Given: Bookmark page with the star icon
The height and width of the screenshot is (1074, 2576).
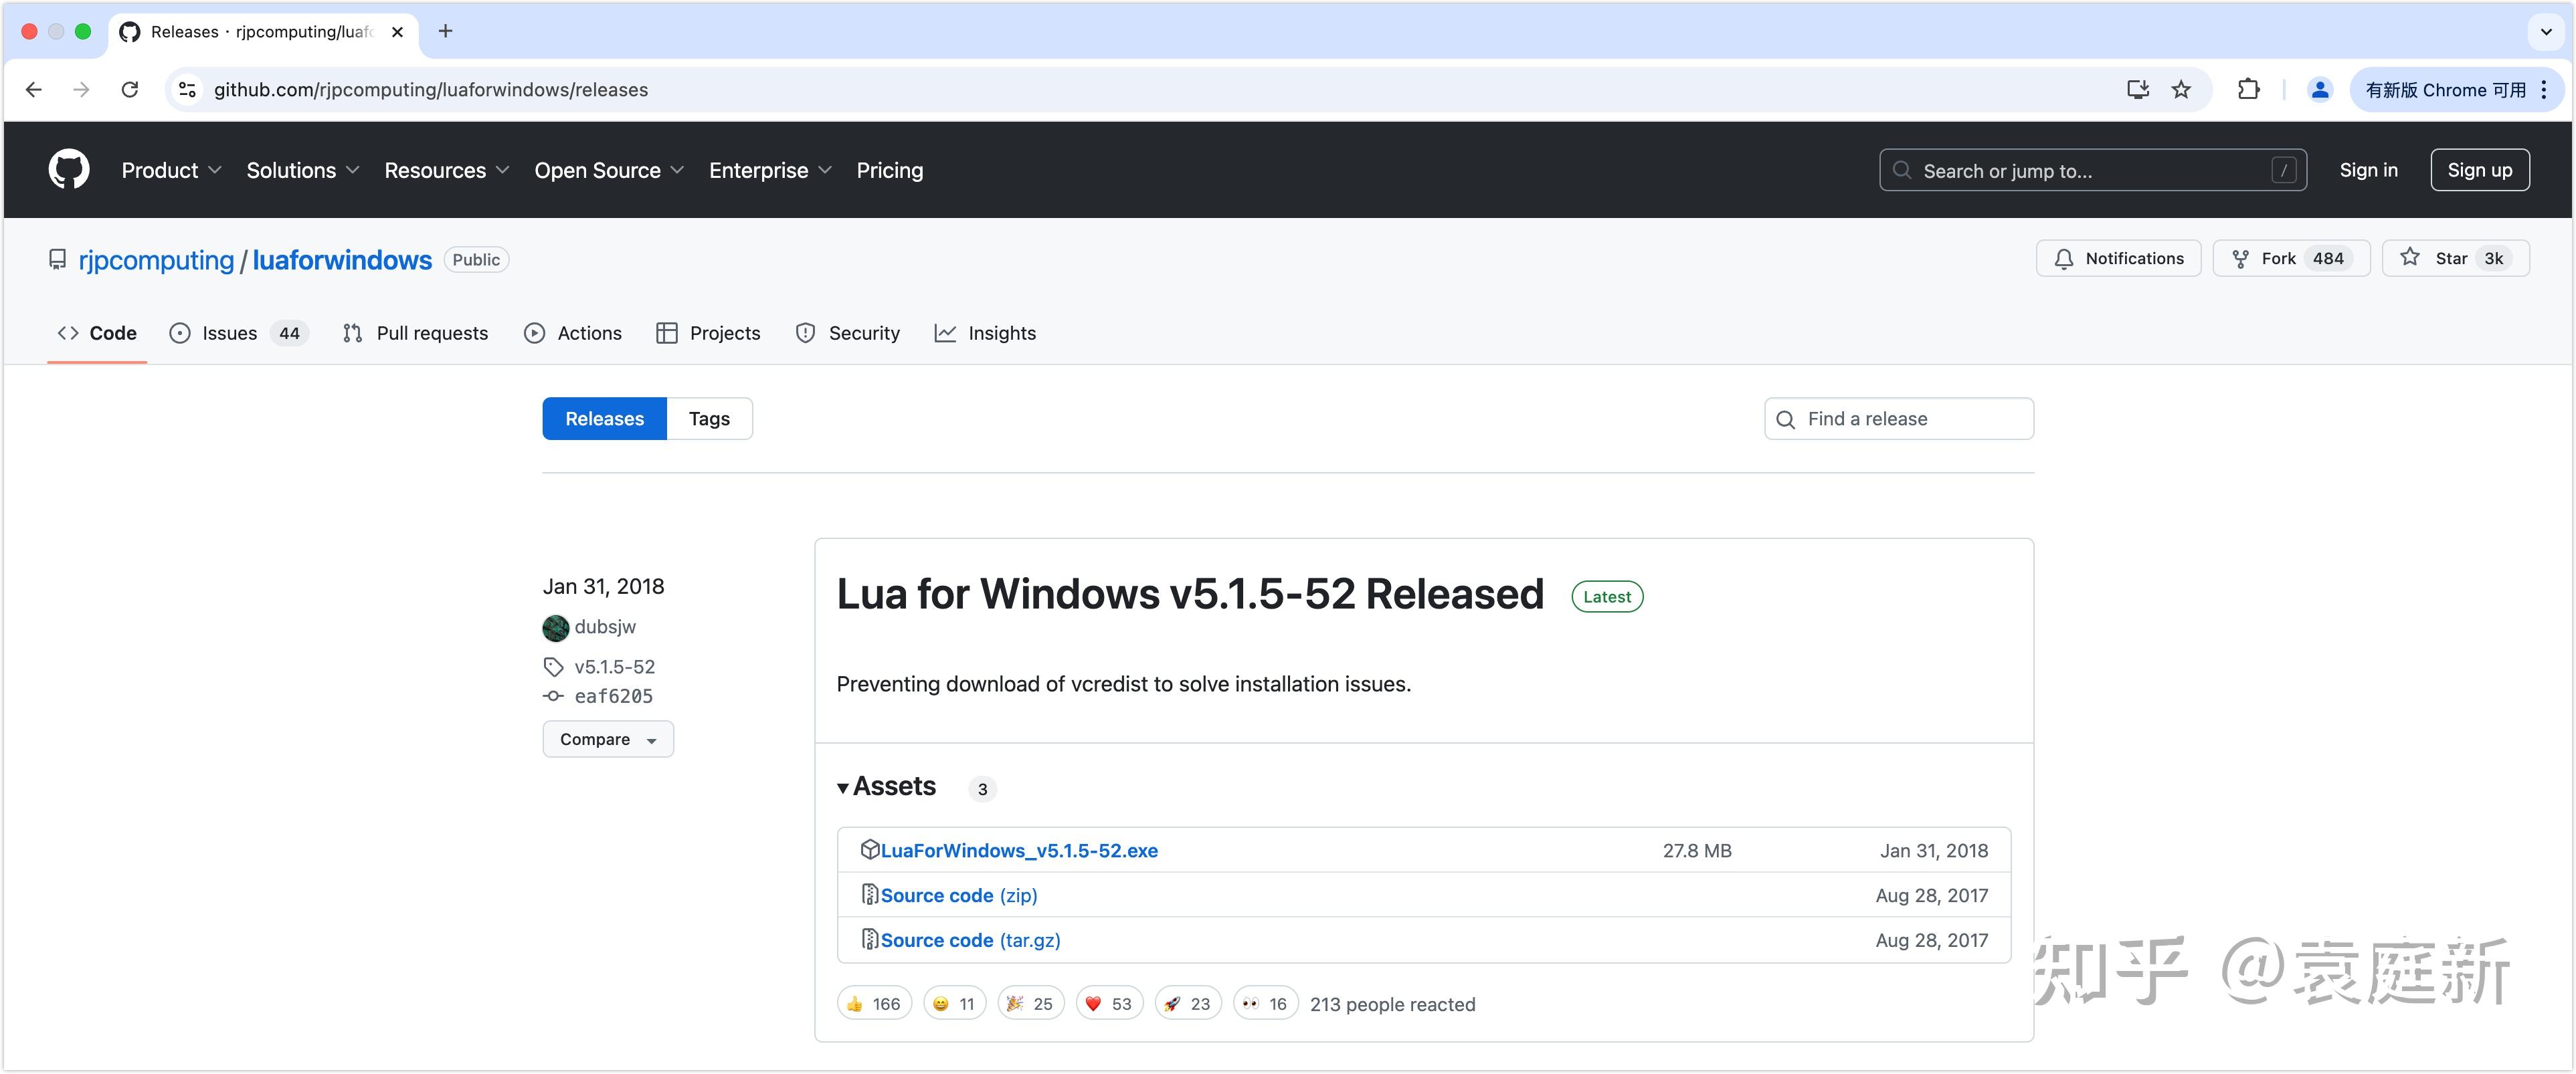Looking at the screenshot, I should click(x=2181, y=90).
